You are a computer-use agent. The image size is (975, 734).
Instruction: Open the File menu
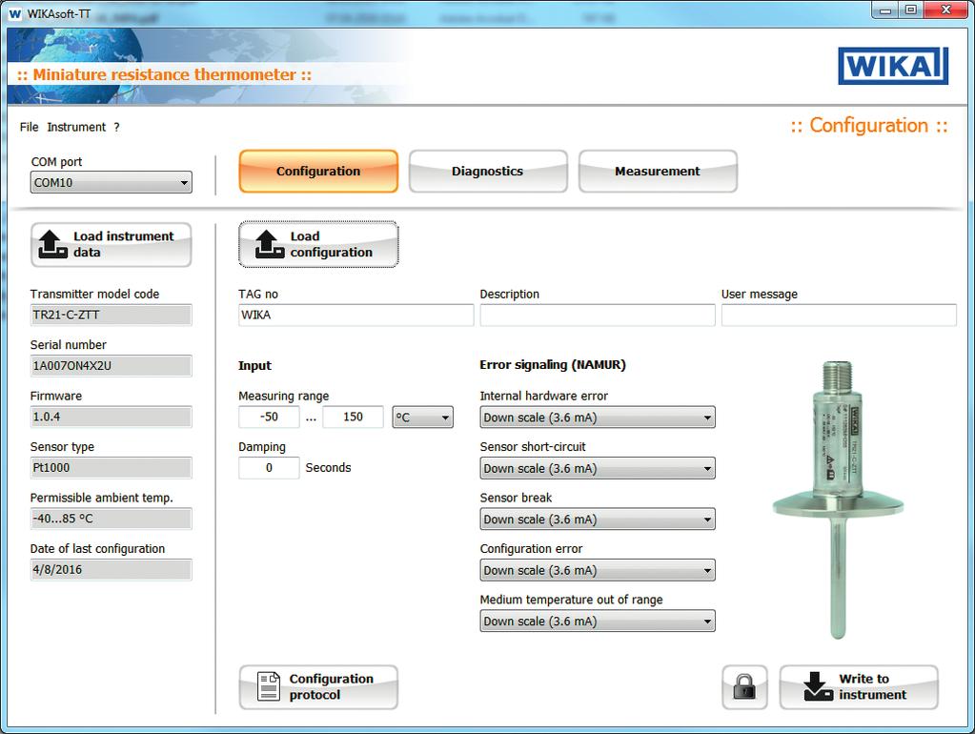(29, 127)
